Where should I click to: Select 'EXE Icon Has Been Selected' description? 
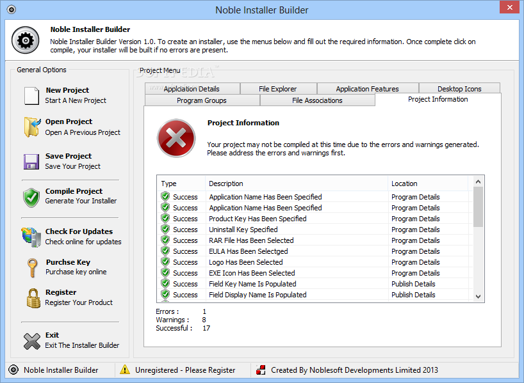coord(252,273)
